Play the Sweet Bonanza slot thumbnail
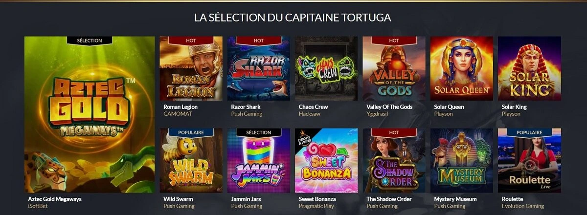587x215 pixels. [x=326, y=161]
